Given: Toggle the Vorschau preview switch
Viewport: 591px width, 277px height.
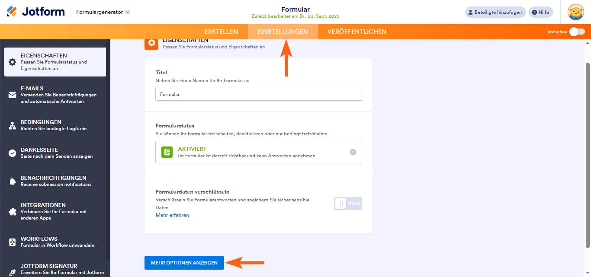Looking at the screenshot, I should pos(577,32).
